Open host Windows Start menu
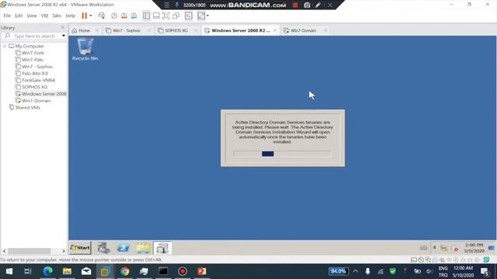 pyautogui.click(x=9, y=271)
